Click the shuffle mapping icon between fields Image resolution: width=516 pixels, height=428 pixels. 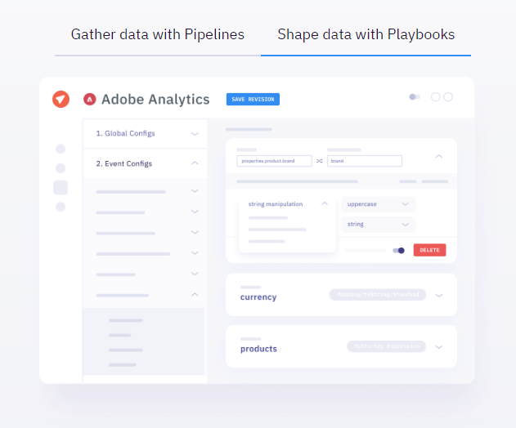click(320, 161)
